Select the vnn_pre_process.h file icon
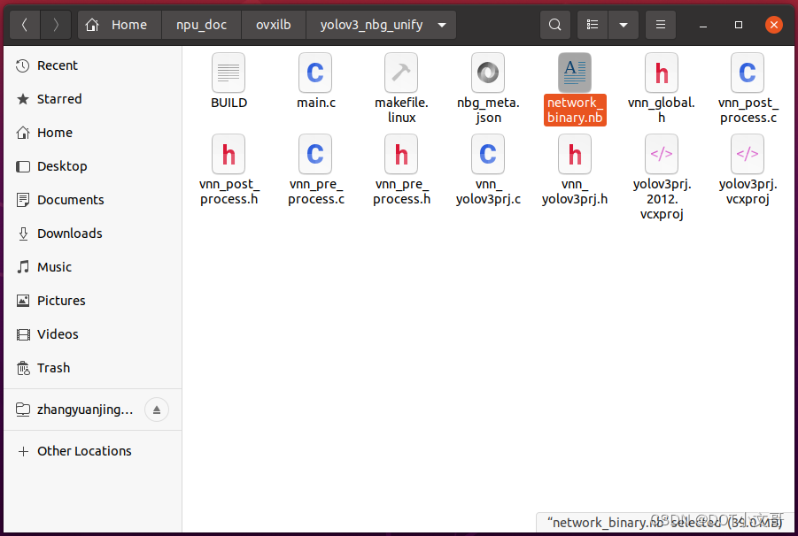The height and width of the screenshot is (536, 798). click(401, 154)
